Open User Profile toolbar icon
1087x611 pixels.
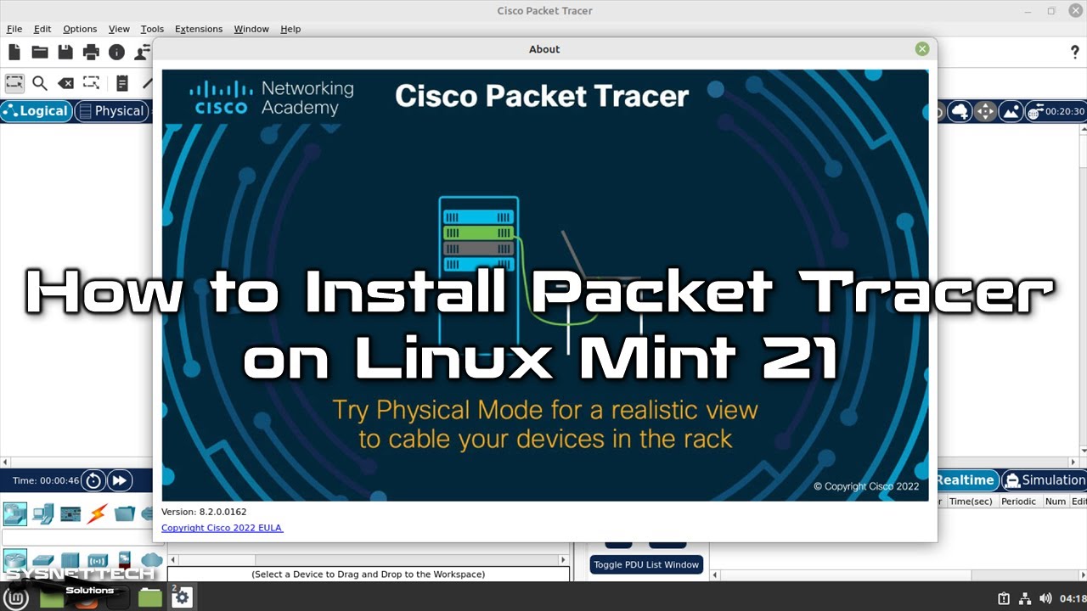coord(143,53)
